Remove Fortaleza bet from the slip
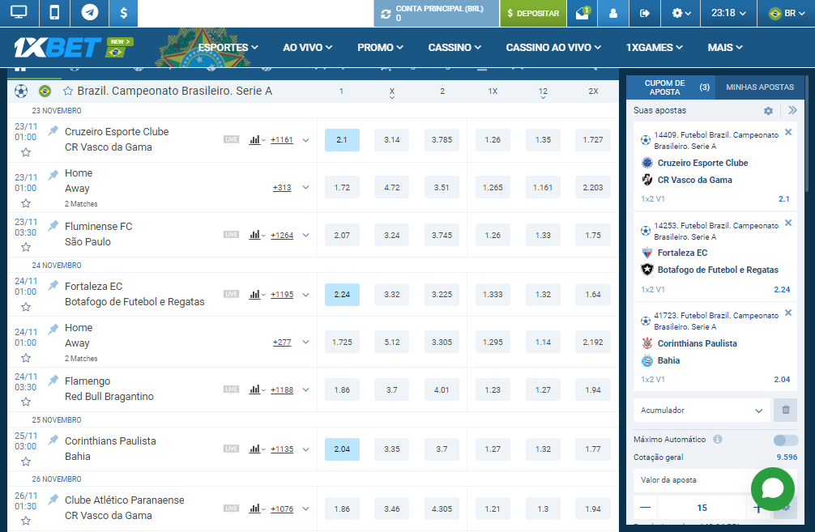The height and width of the screenshot is (532, 815). [788, 223]
